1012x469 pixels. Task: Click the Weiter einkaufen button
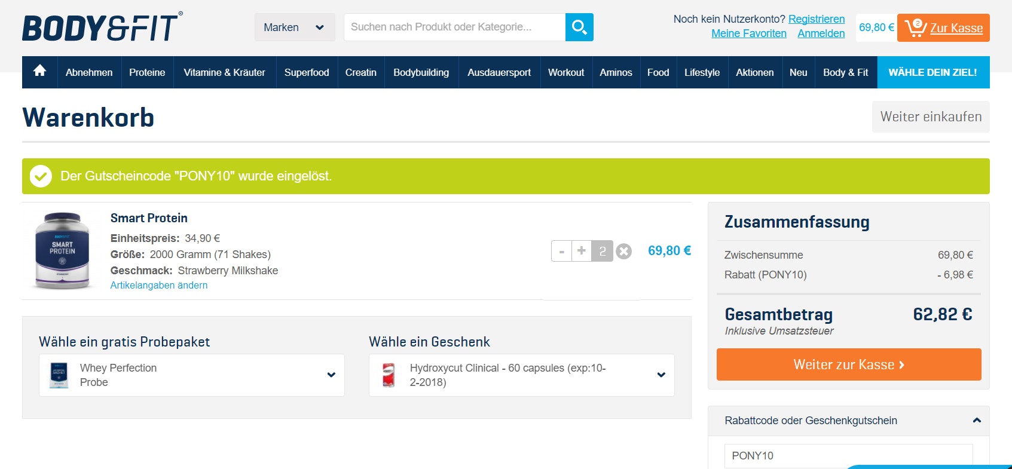click(x=930, y=117)
